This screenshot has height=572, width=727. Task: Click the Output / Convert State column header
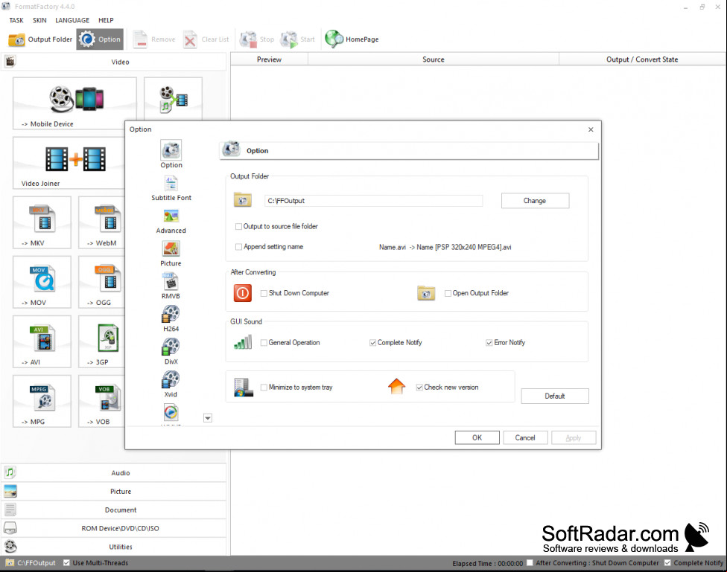642,60
